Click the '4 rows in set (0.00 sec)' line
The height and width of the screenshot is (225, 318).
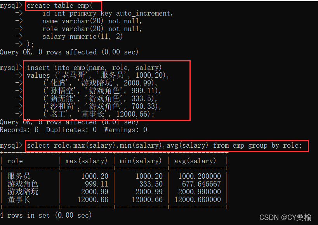pyautogui.click(x=46, y=215)
